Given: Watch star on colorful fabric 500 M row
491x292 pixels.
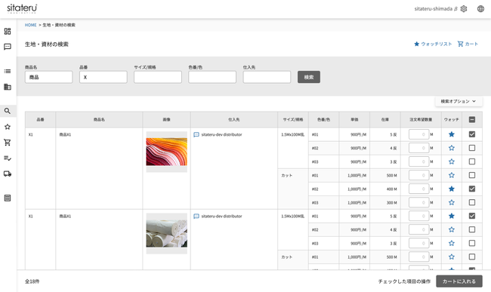Looking at the screenshot, I should tap(452, 175).
